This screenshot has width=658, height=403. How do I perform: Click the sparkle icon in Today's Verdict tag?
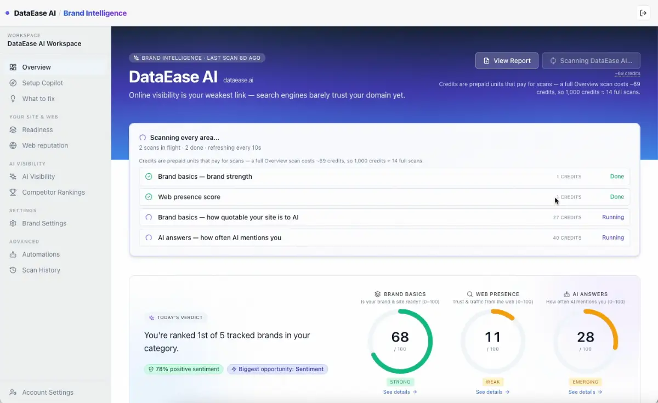pos(151,317)
